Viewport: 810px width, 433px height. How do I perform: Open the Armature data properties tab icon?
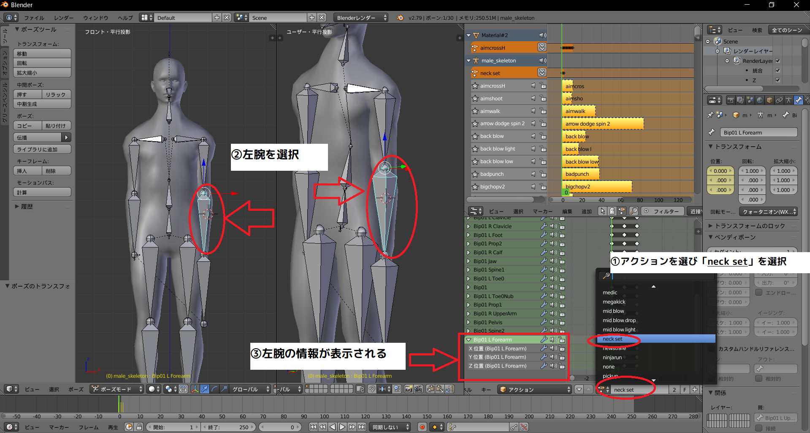pyautogui.click(x=788, y=100)
